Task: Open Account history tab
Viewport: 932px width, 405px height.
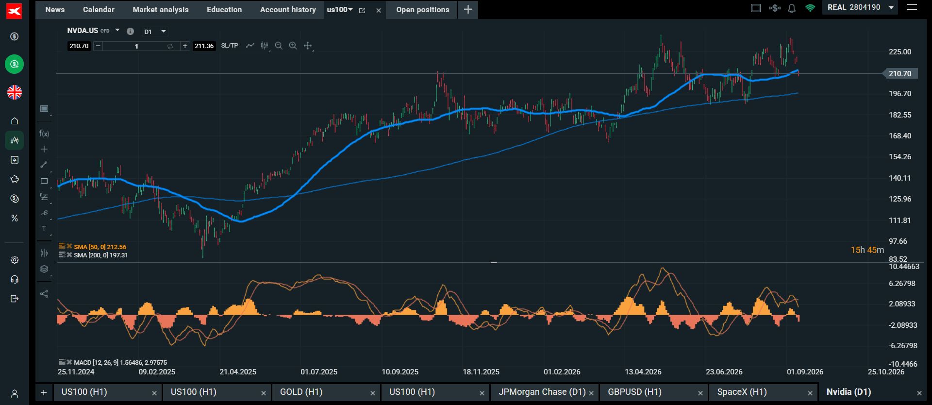Action: click(288, 10)
